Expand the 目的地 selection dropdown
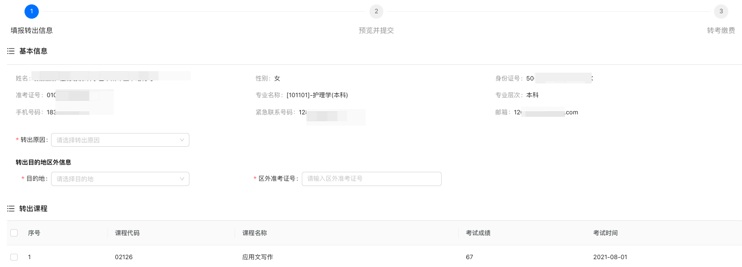 (x=120, y=179)
